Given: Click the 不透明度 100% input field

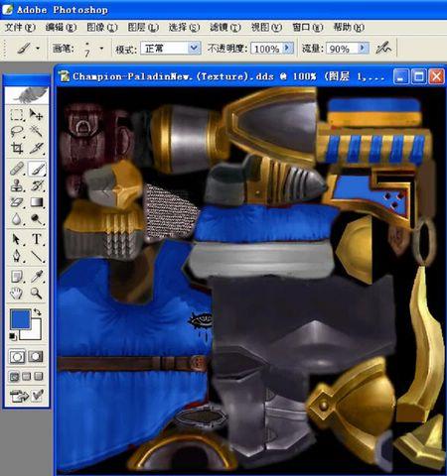Looking at the screenshot, I should click(267, 49).
